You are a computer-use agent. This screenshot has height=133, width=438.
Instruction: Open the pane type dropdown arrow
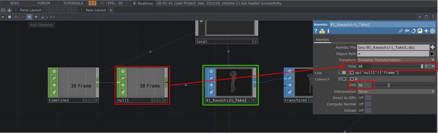(3, 17)
